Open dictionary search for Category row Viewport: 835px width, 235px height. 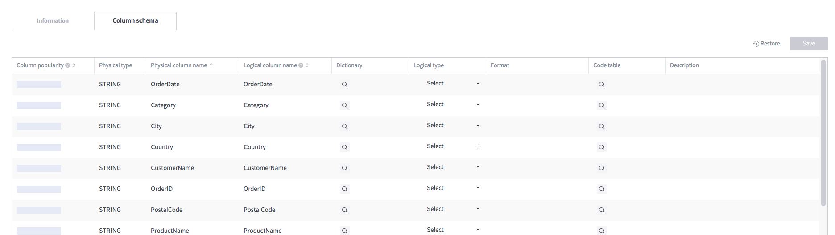coord(344,105)
